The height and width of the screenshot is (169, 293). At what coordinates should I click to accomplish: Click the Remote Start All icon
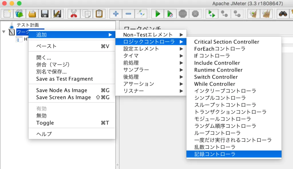(x=212, y=14)
